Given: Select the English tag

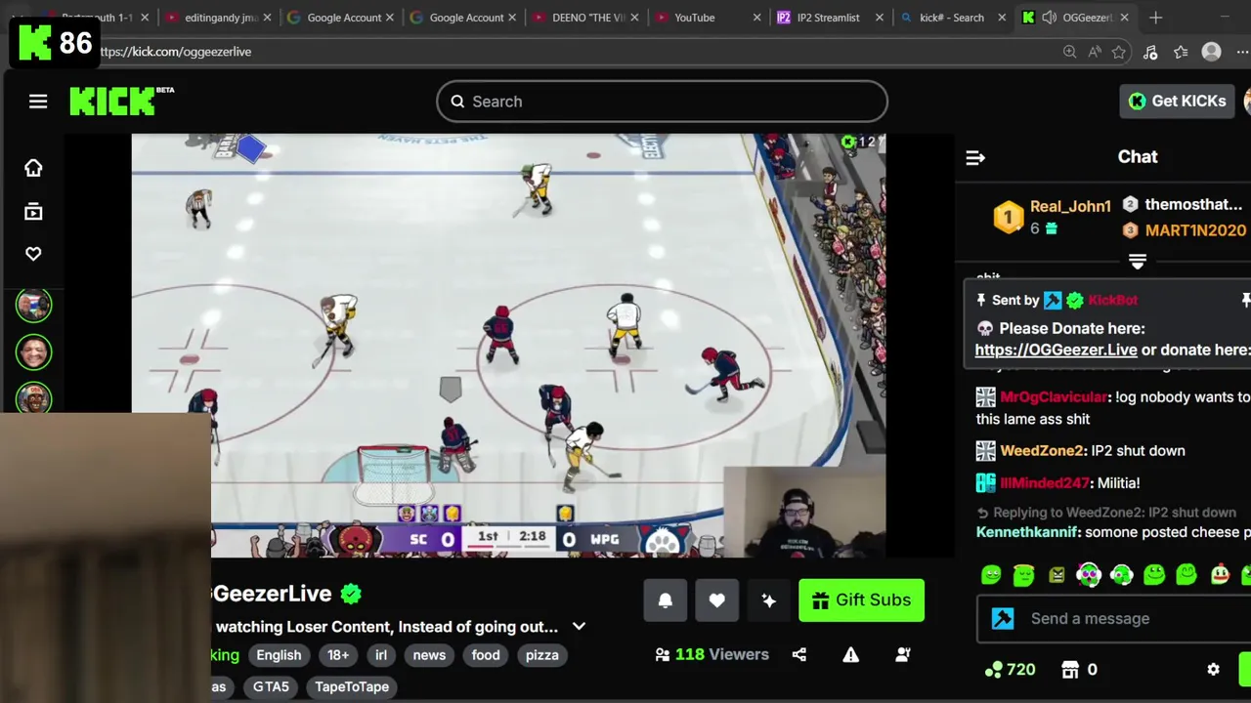Looking at the screenshot, I should pos(279,655).
